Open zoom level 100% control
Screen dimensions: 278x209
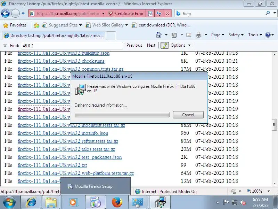pyautogui.click(x=255, y=191)
